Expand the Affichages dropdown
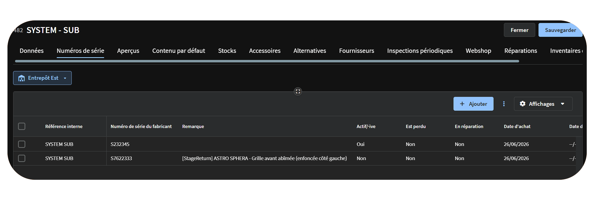The width and height of the screenshot is (592, 201). (x=543, y=104)
